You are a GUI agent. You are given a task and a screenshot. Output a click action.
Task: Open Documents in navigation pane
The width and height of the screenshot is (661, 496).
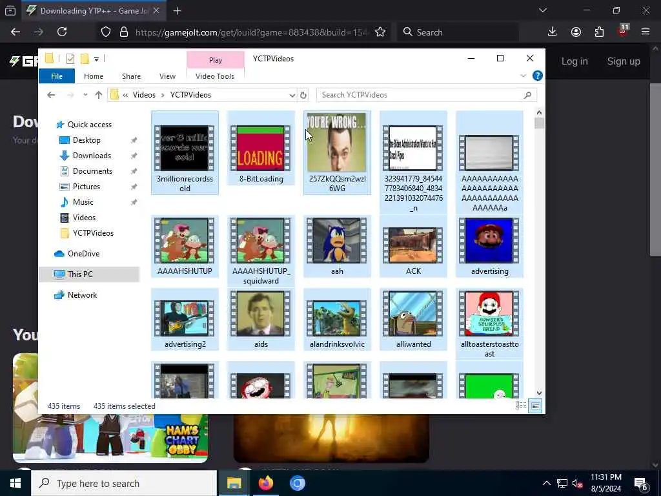point(92,170)
